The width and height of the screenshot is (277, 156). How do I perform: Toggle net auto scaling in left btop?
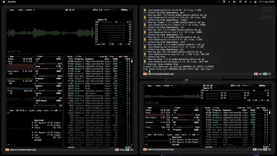pyautogui.click(x=39, y=110)
